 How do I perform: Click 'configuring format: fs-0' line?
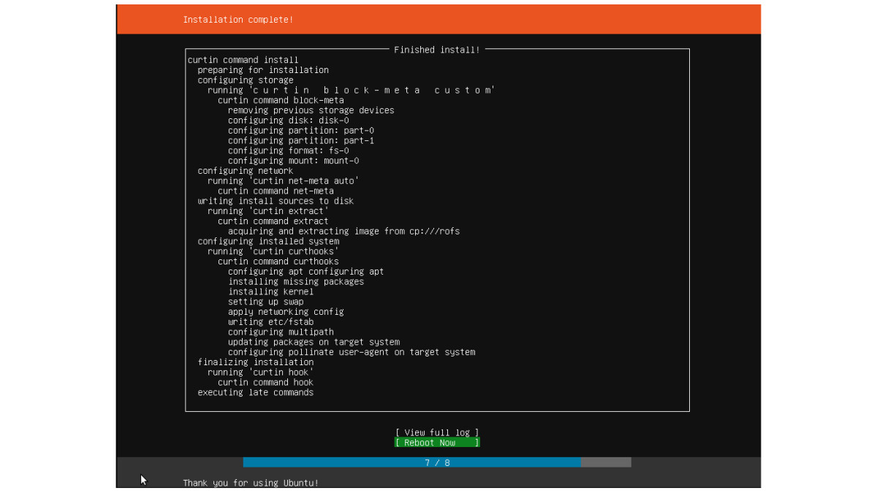point(289,150)
